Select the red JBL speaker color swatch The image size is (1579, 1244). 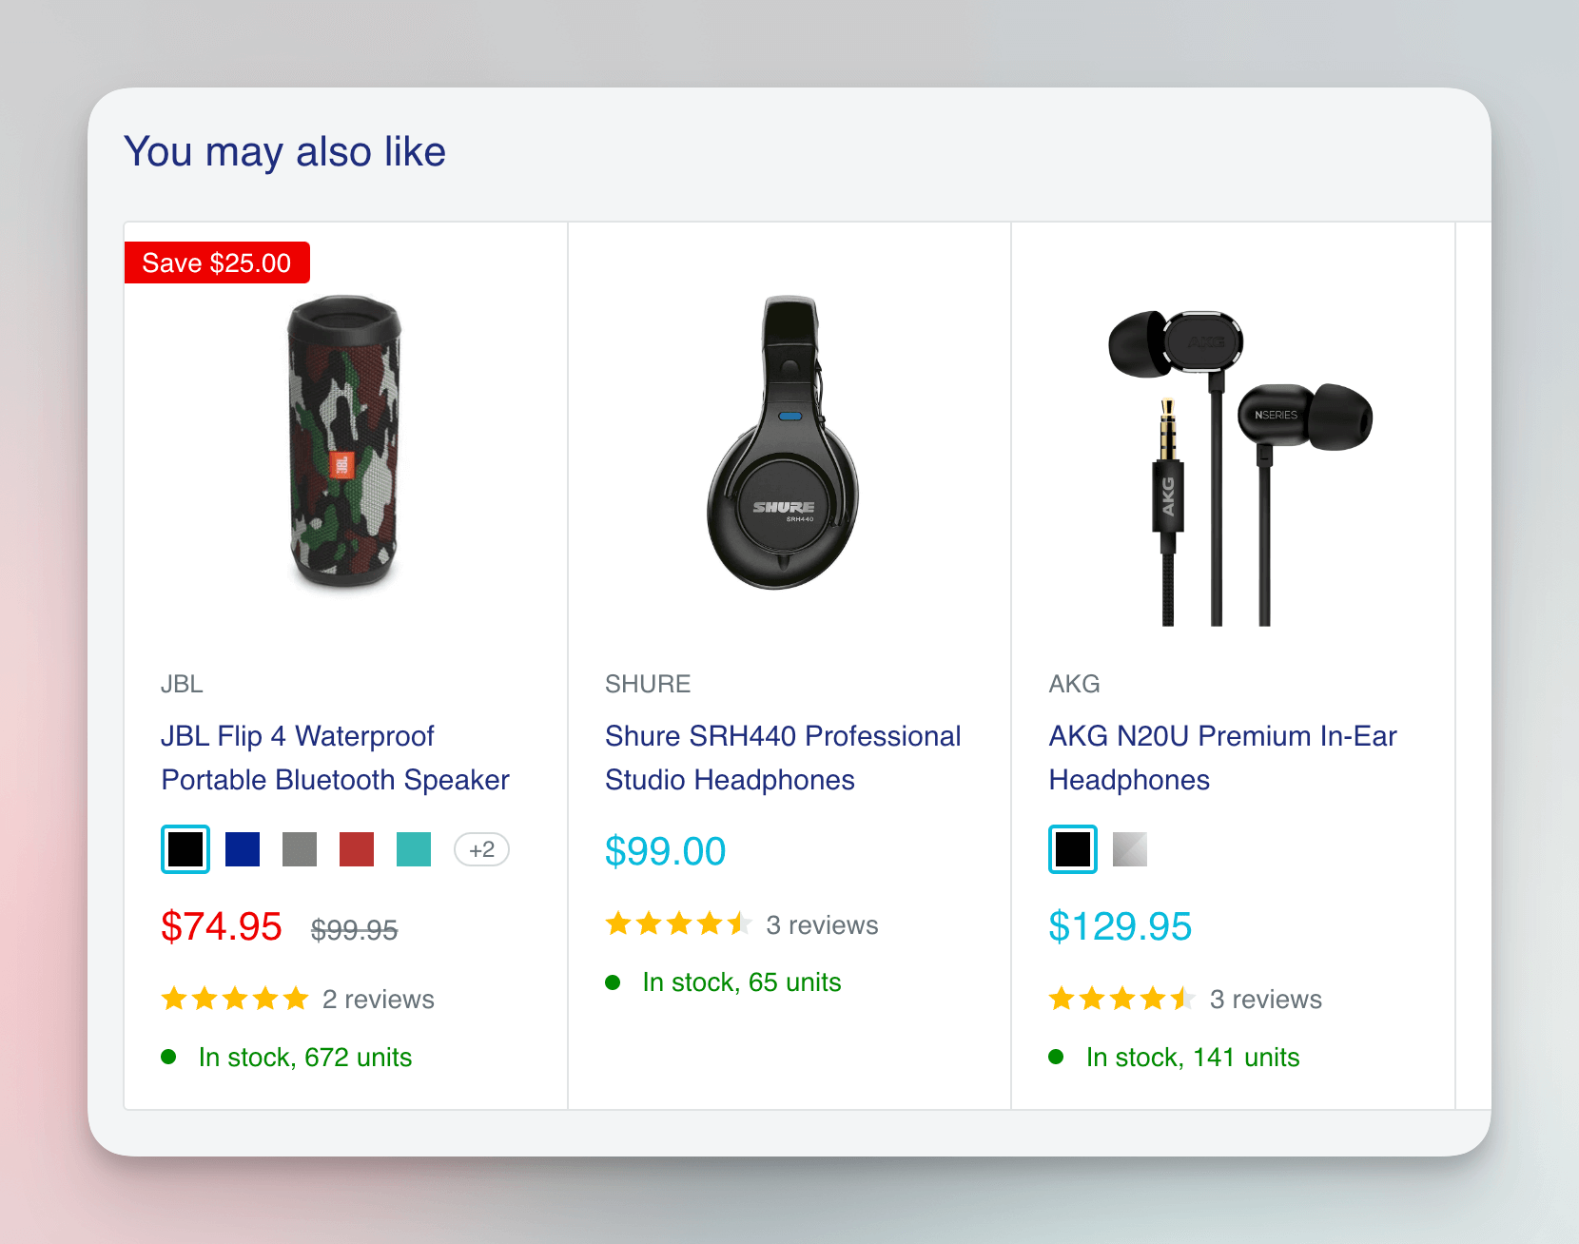pos(357,849)
